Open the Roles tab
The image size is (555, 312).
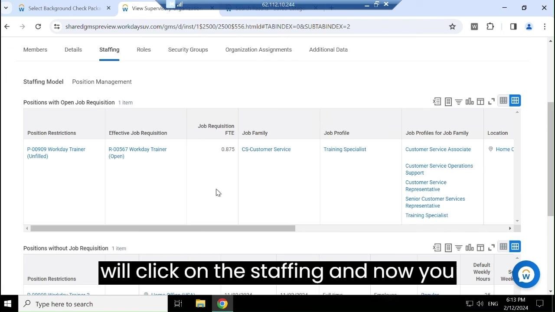[x=144, y=49]
